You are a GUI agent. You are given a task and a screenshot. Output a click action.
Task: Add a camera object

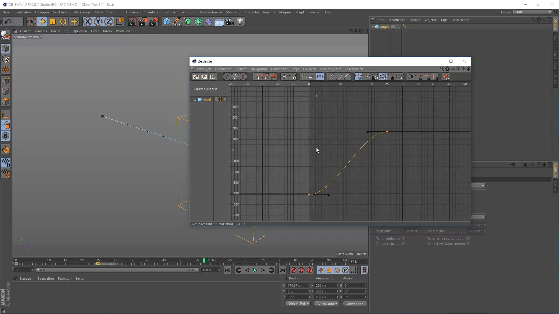click(230, 22)
